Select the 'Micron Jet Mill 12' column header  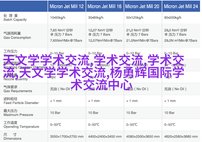pyautogui.click(x=67, y=6)
